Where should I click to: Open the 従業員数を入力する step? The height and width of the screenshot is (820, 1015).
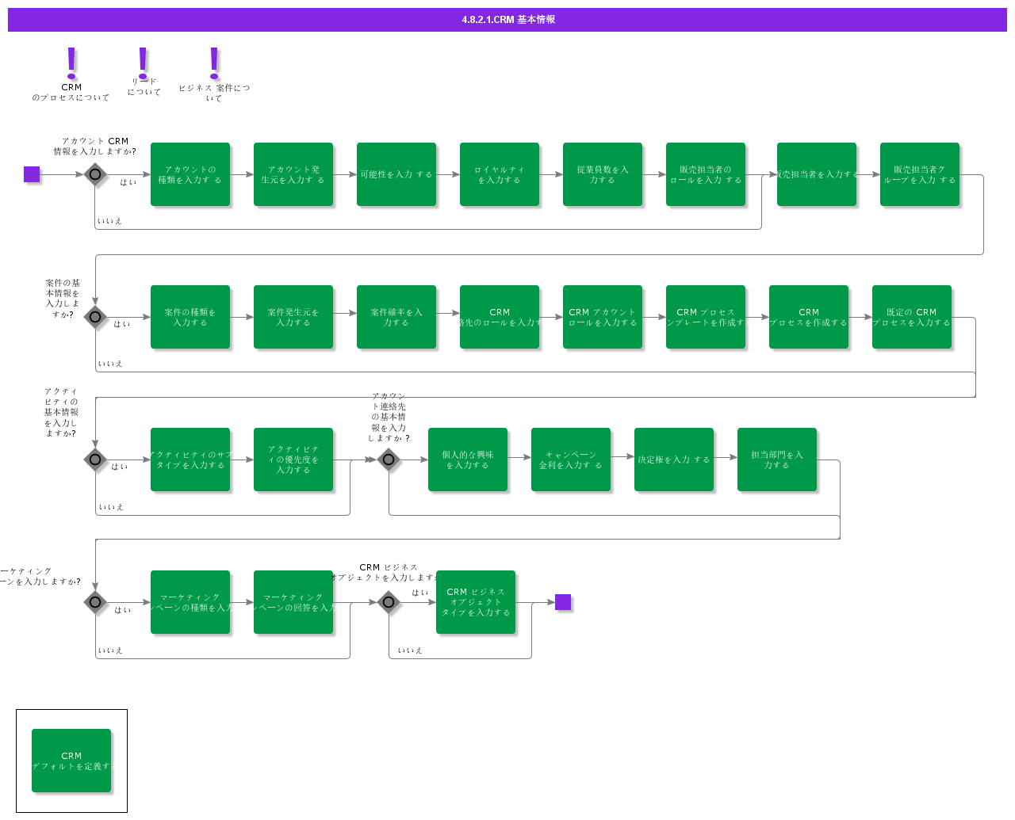tap(603, 174)
